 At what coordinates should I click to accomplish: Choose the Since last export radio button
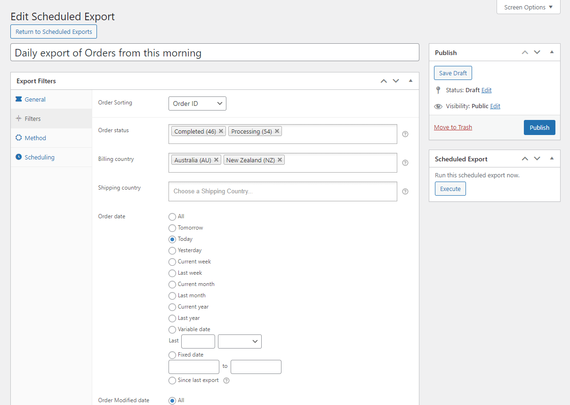[x=172, y=380]
